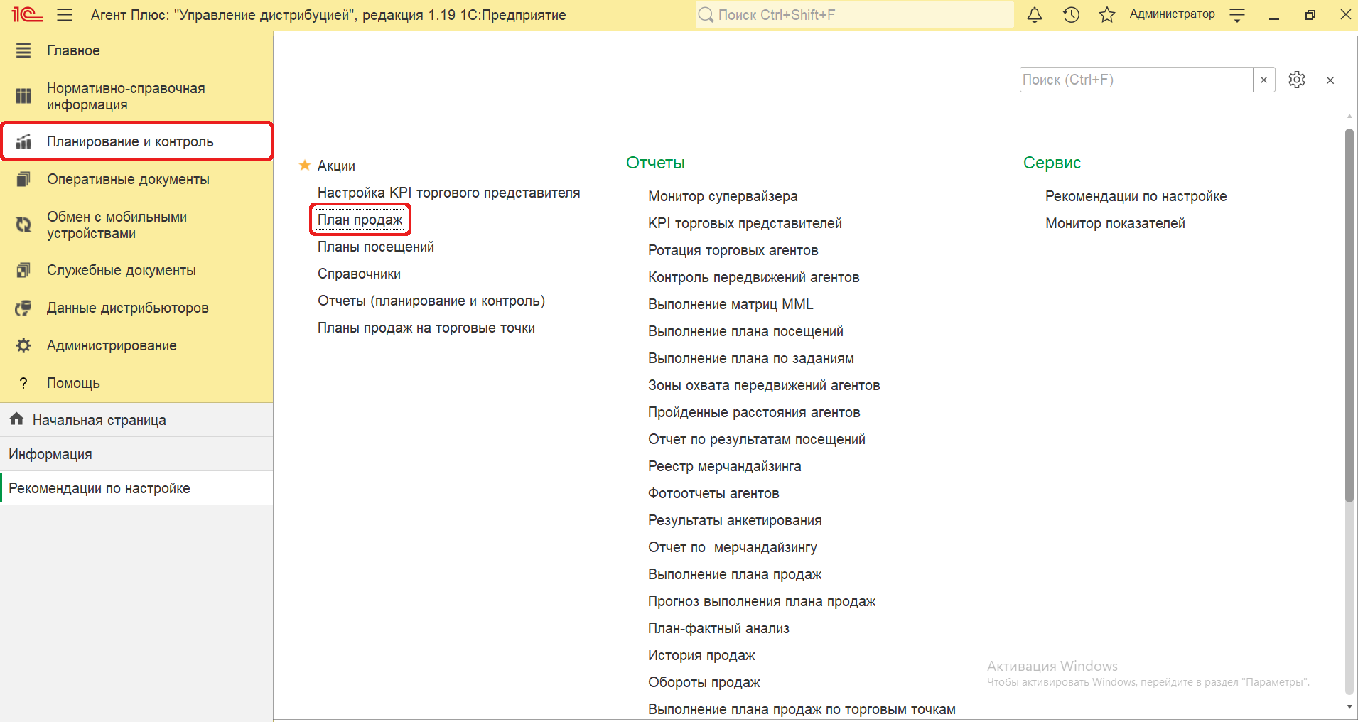The height and width of the screenshot is (722, 1358).
Task: Click the favorites star icon in title bar
Action: click(x=1106, y=15)
